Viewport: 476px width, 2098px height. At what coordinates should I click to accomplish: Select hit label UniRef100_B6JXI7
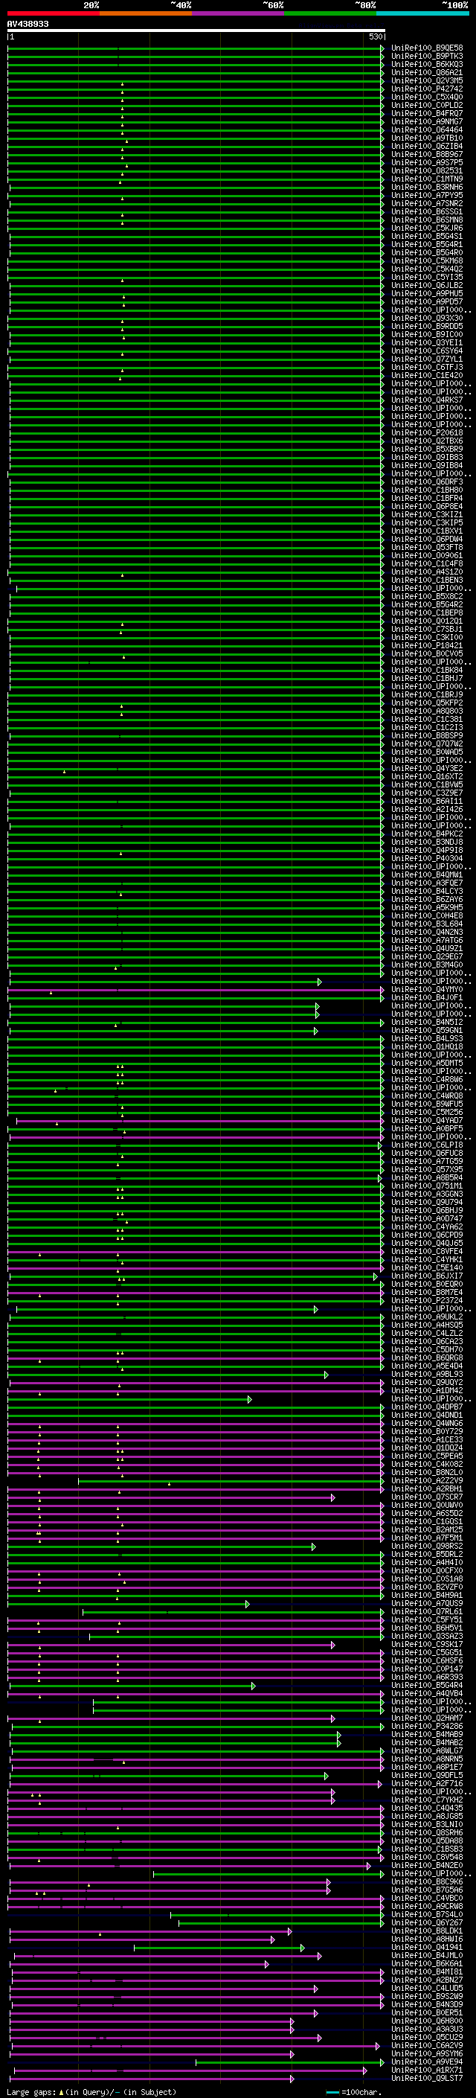tap(427, 1276)
